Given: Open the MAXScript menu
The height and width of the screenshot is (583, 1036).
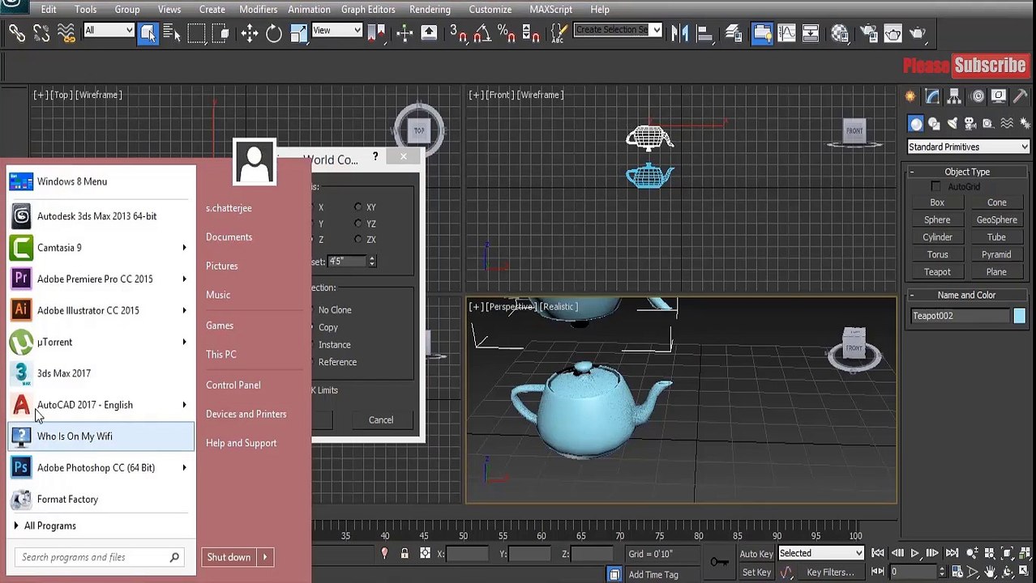Looking at the screenshot, I should (x=550, y=10).
